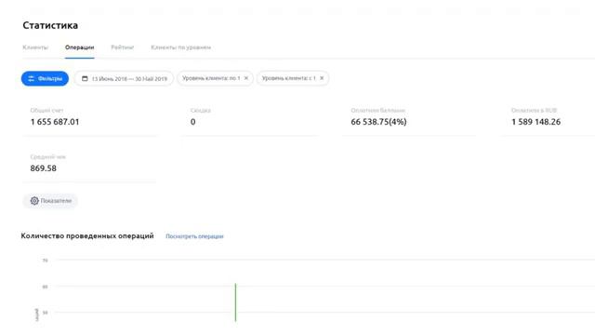This screenshot has width=595, height=335.
Task: Select the Операции tab
Action: point(79,47)
